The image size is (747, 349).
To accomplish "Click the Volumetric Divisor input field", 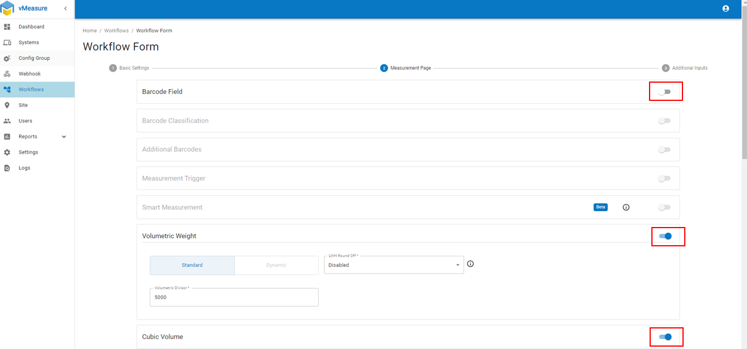I will tap(234, 297).
